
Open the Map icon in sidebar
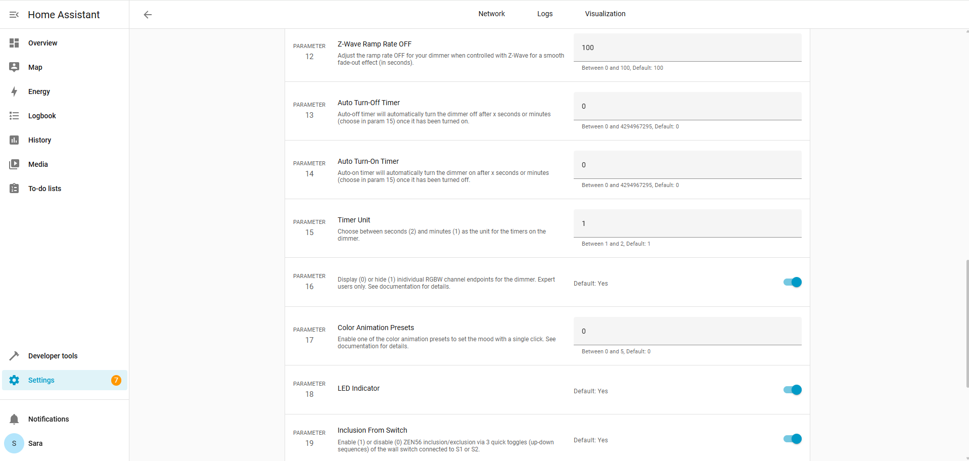point(14,67)
